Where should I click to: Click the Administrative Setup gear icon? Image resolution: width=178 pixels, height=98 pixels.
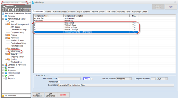click(x=6, y=19)
